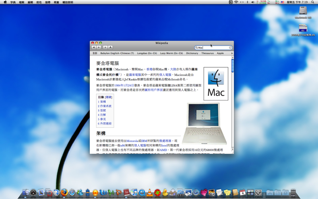Screen dimensions: 318x199
Task: Follow the 蘋果電腦 hyperlink in the article
Action: coord(135,75)
